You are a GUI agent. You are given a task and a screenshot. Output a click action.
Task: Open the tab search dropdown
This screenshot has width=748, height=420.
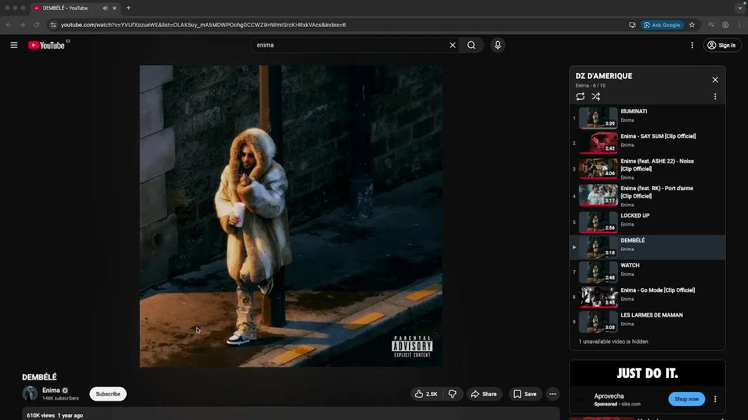(x=740, y=8)
